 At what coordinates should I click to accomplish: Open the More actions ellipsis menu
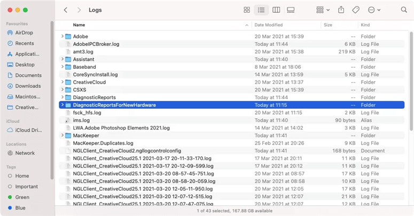[x=374, y=10]
